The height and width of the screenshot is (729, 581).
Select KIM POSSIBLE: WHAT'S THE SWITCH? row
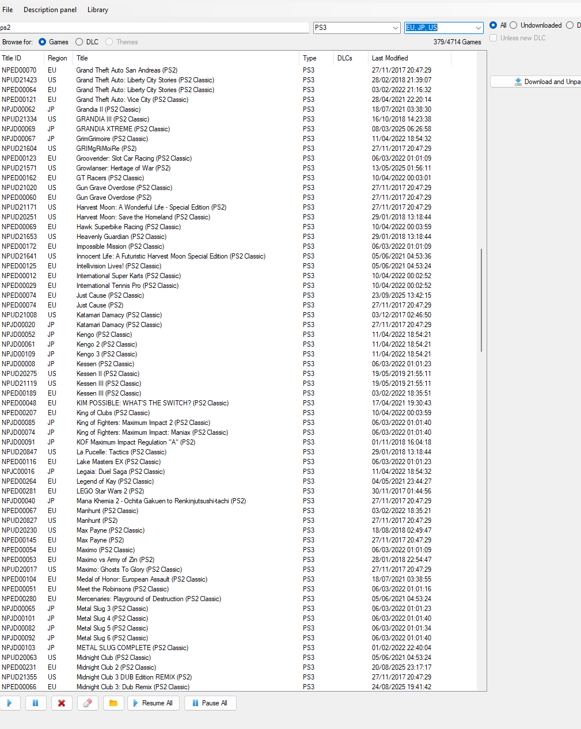click(239, 403)
